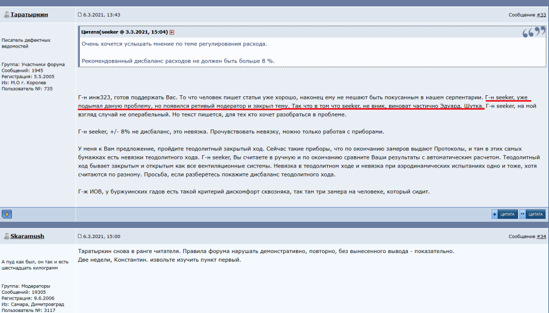Go to top using the up-arrow icon

click(x=6, y=214)
